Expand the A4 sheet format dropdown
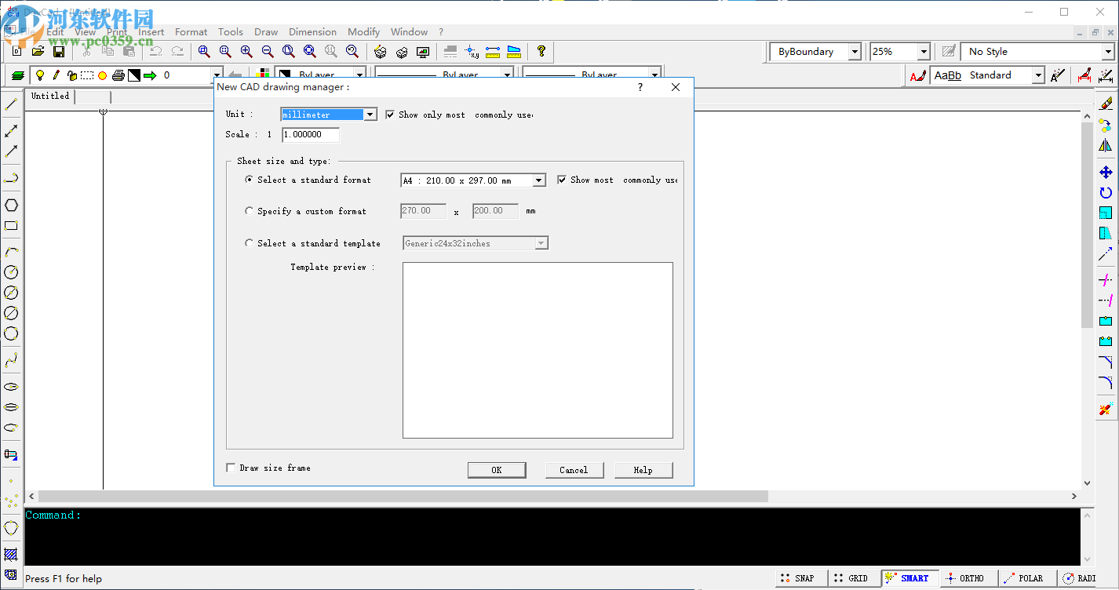 click(538, 180)
